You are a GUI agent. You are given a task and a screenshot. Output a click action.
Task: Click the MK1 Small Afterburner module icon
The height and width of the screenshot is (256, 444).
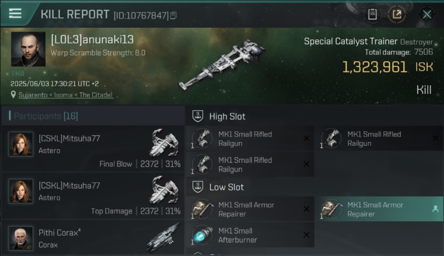click(203, 235)
